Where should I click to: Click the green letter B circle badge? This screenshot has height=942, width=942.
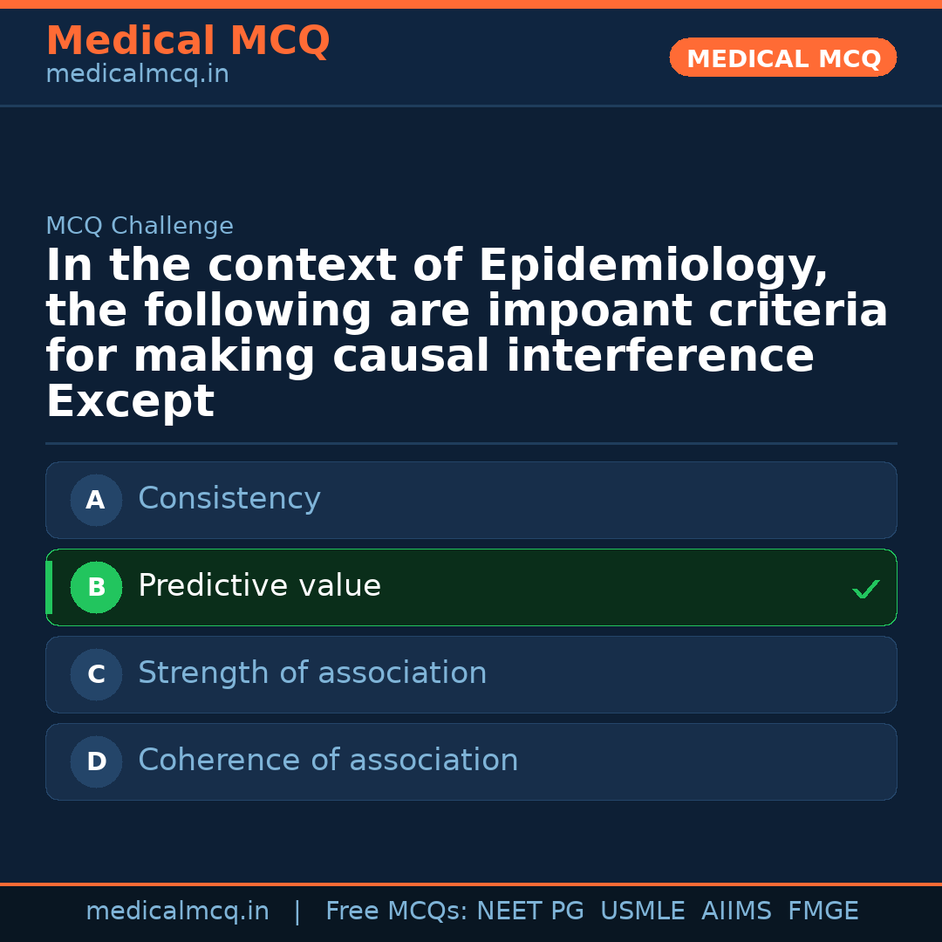[x=96, y=588]
